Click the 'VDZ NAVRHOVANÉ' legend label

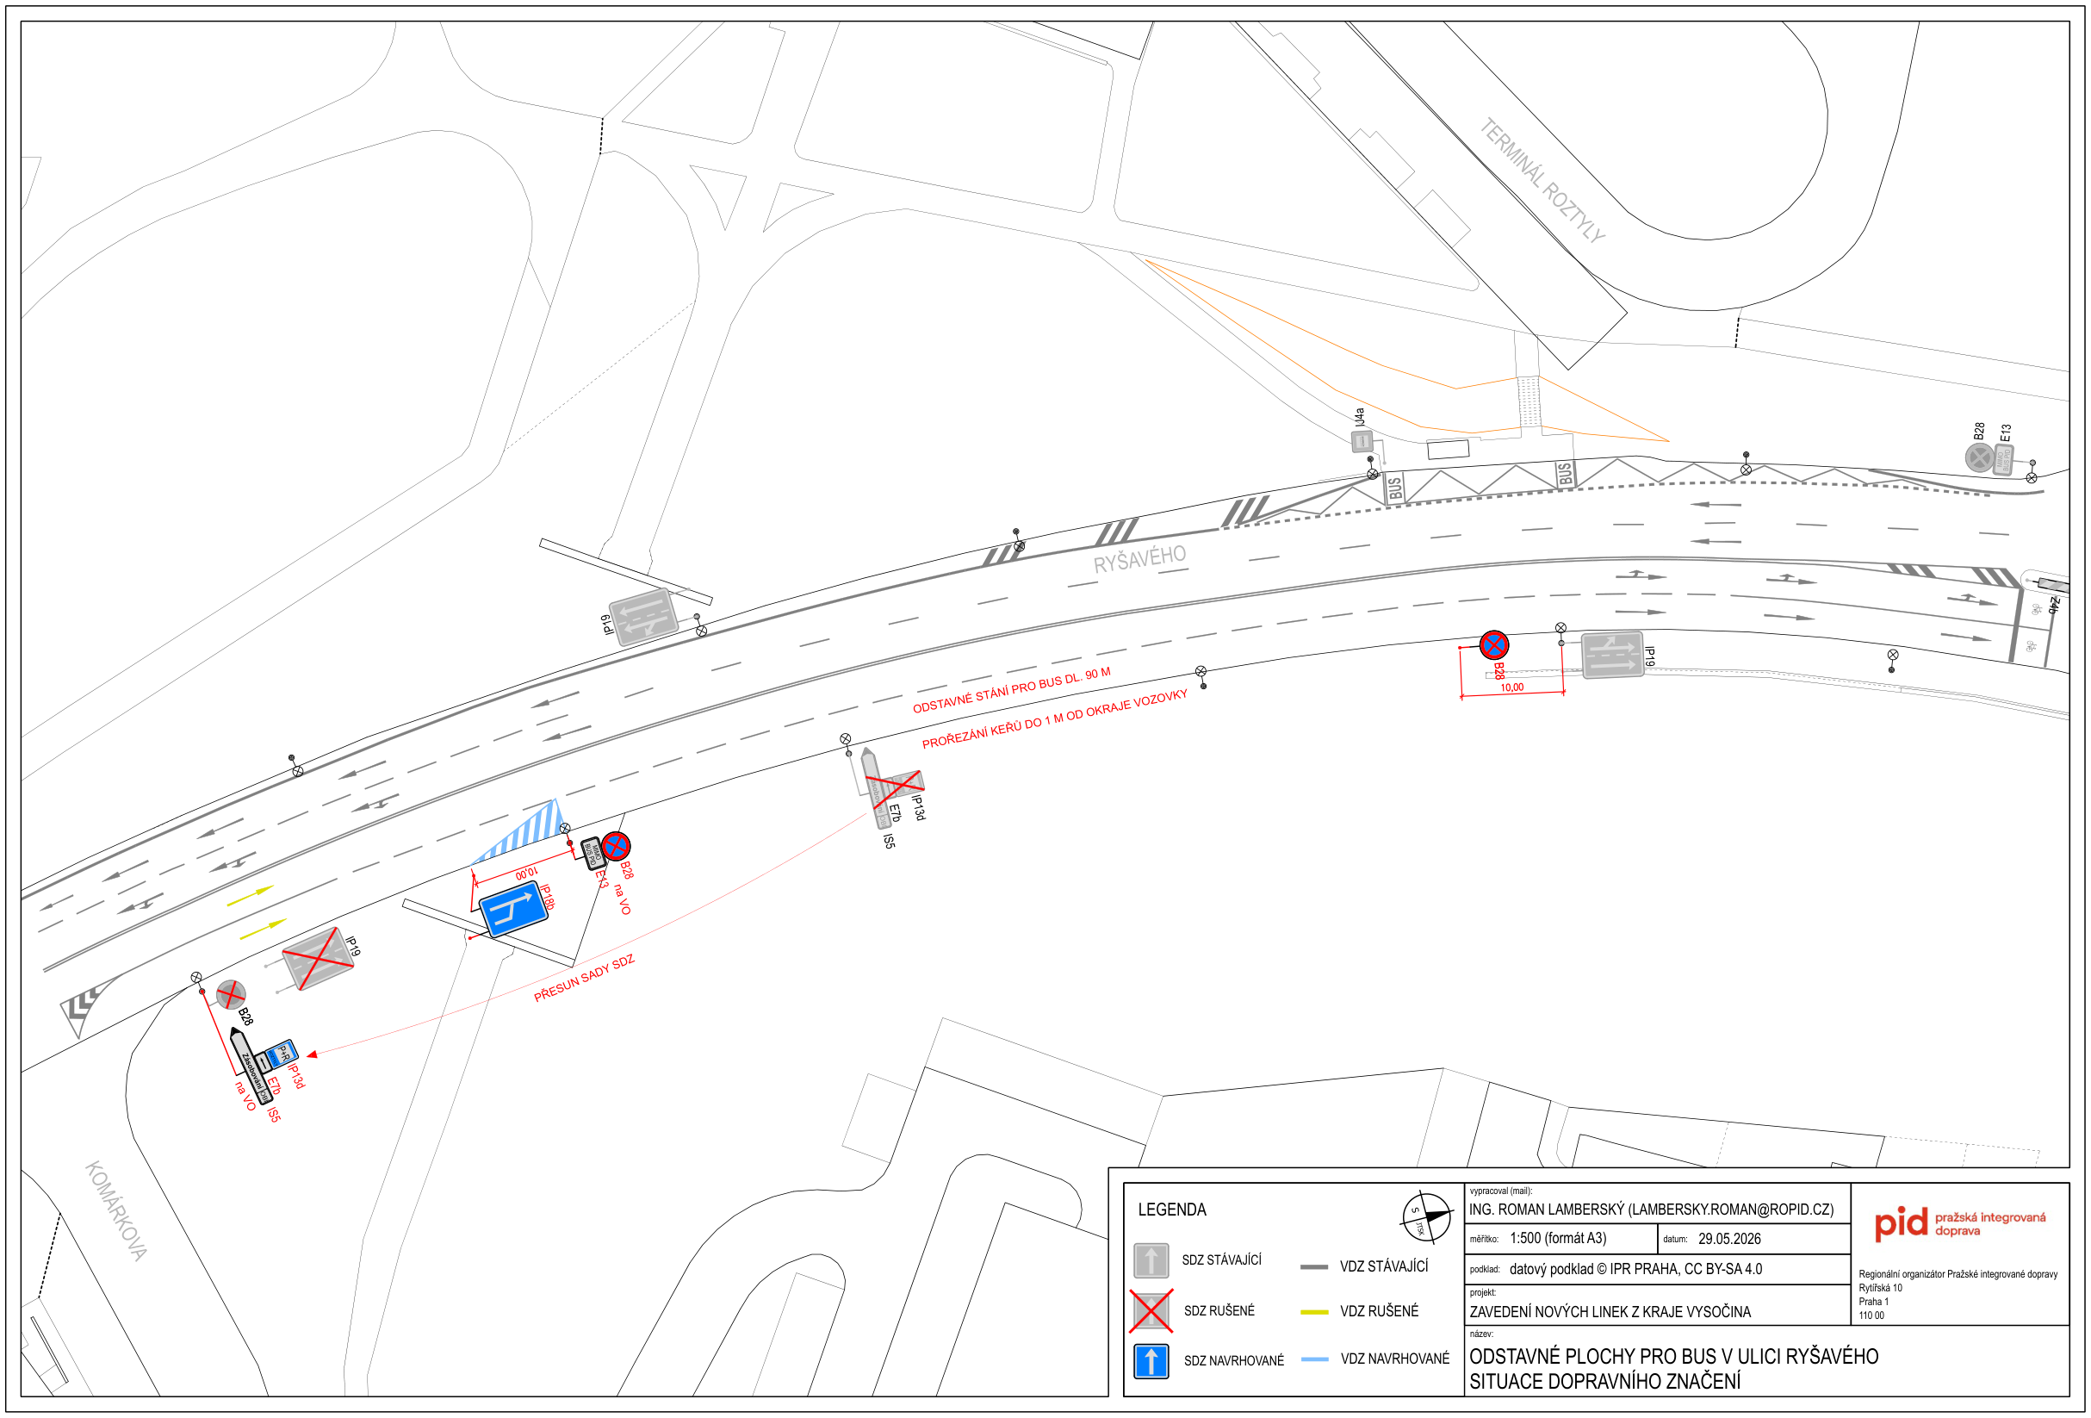pos(1394,1359)
